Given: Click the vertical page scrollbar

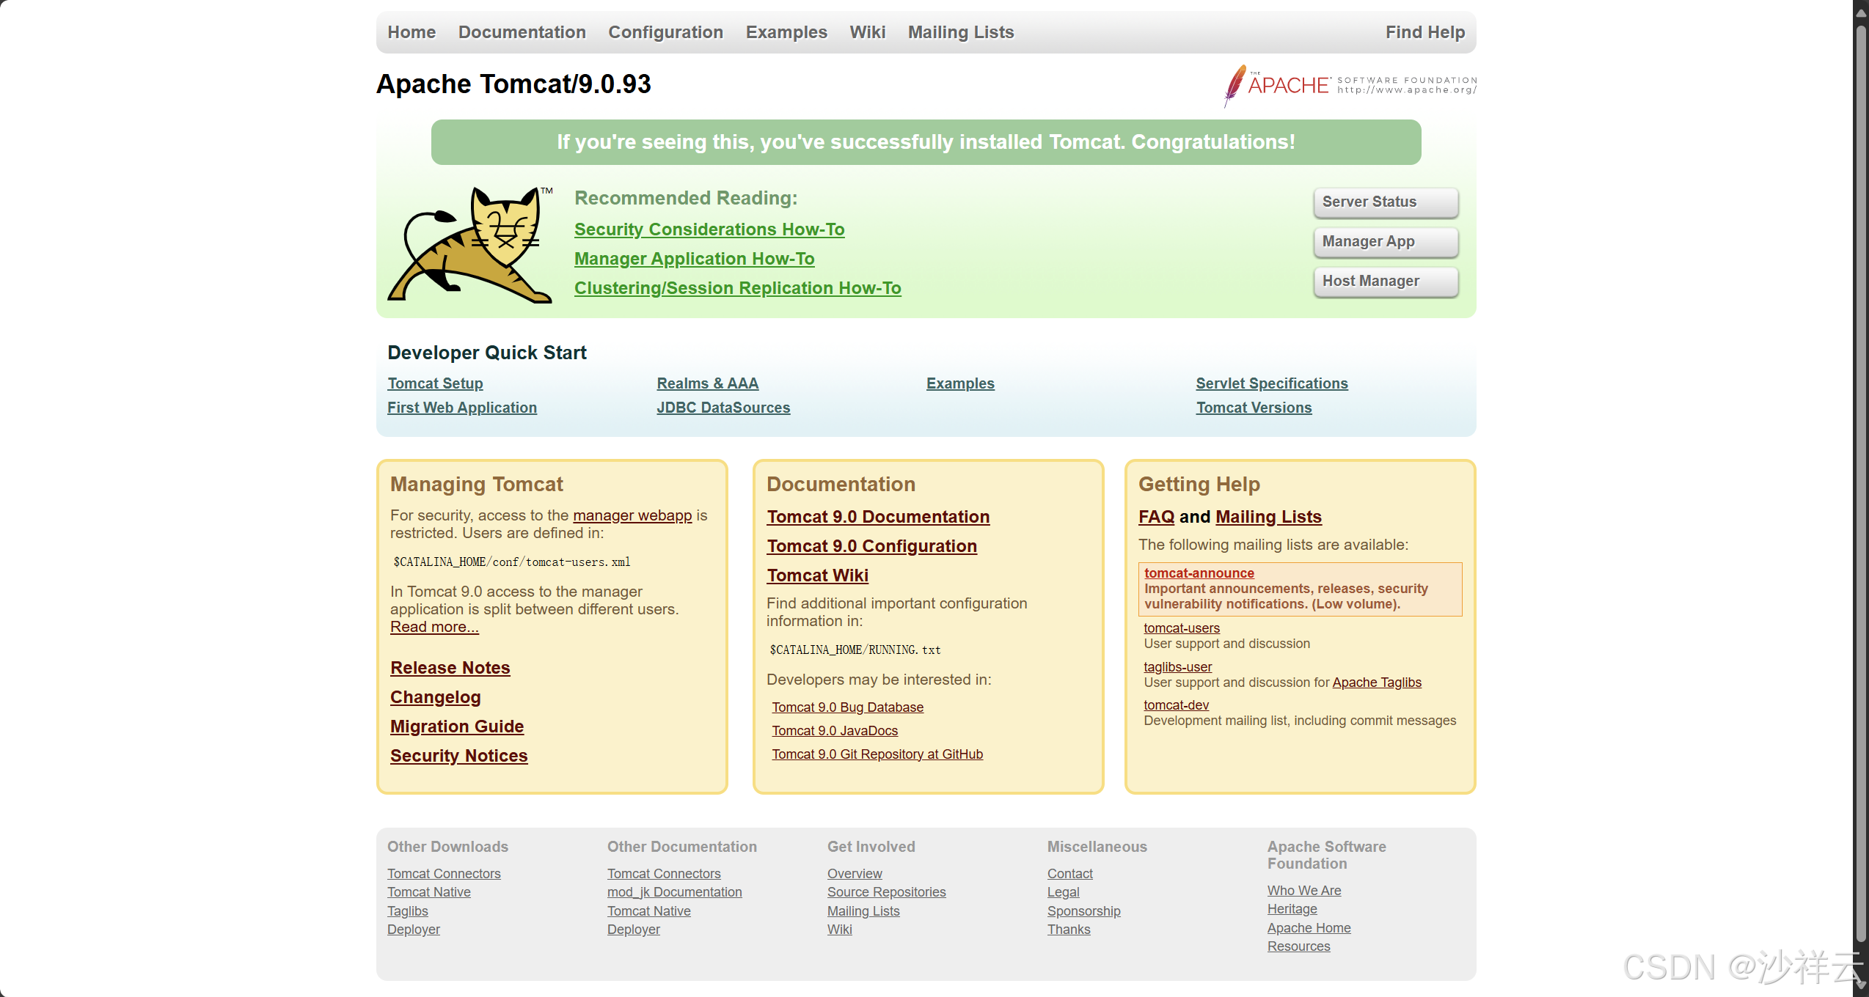Looking at the screenshot, I should click(x=1861, y=484).
